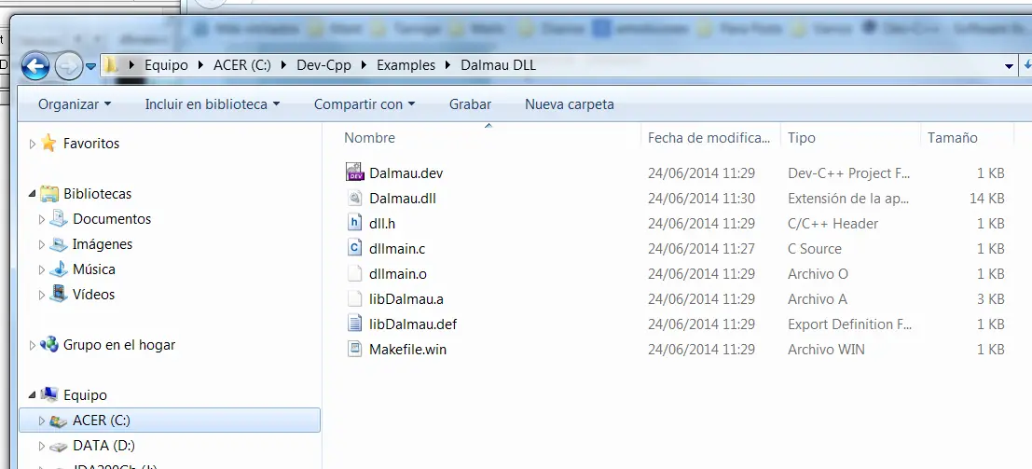Click the Bibliotecas library icon
This screenshot has width=1032, height=469.
pyautogui.click(x=48, y=194)
